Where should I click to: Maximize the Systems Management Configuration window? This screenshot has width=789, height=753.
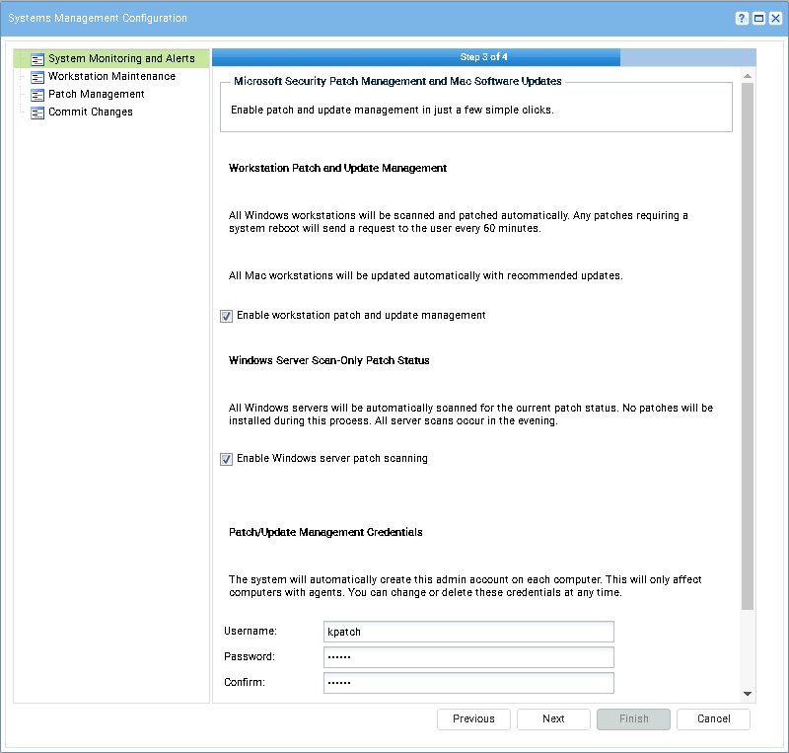coord(758,19)
